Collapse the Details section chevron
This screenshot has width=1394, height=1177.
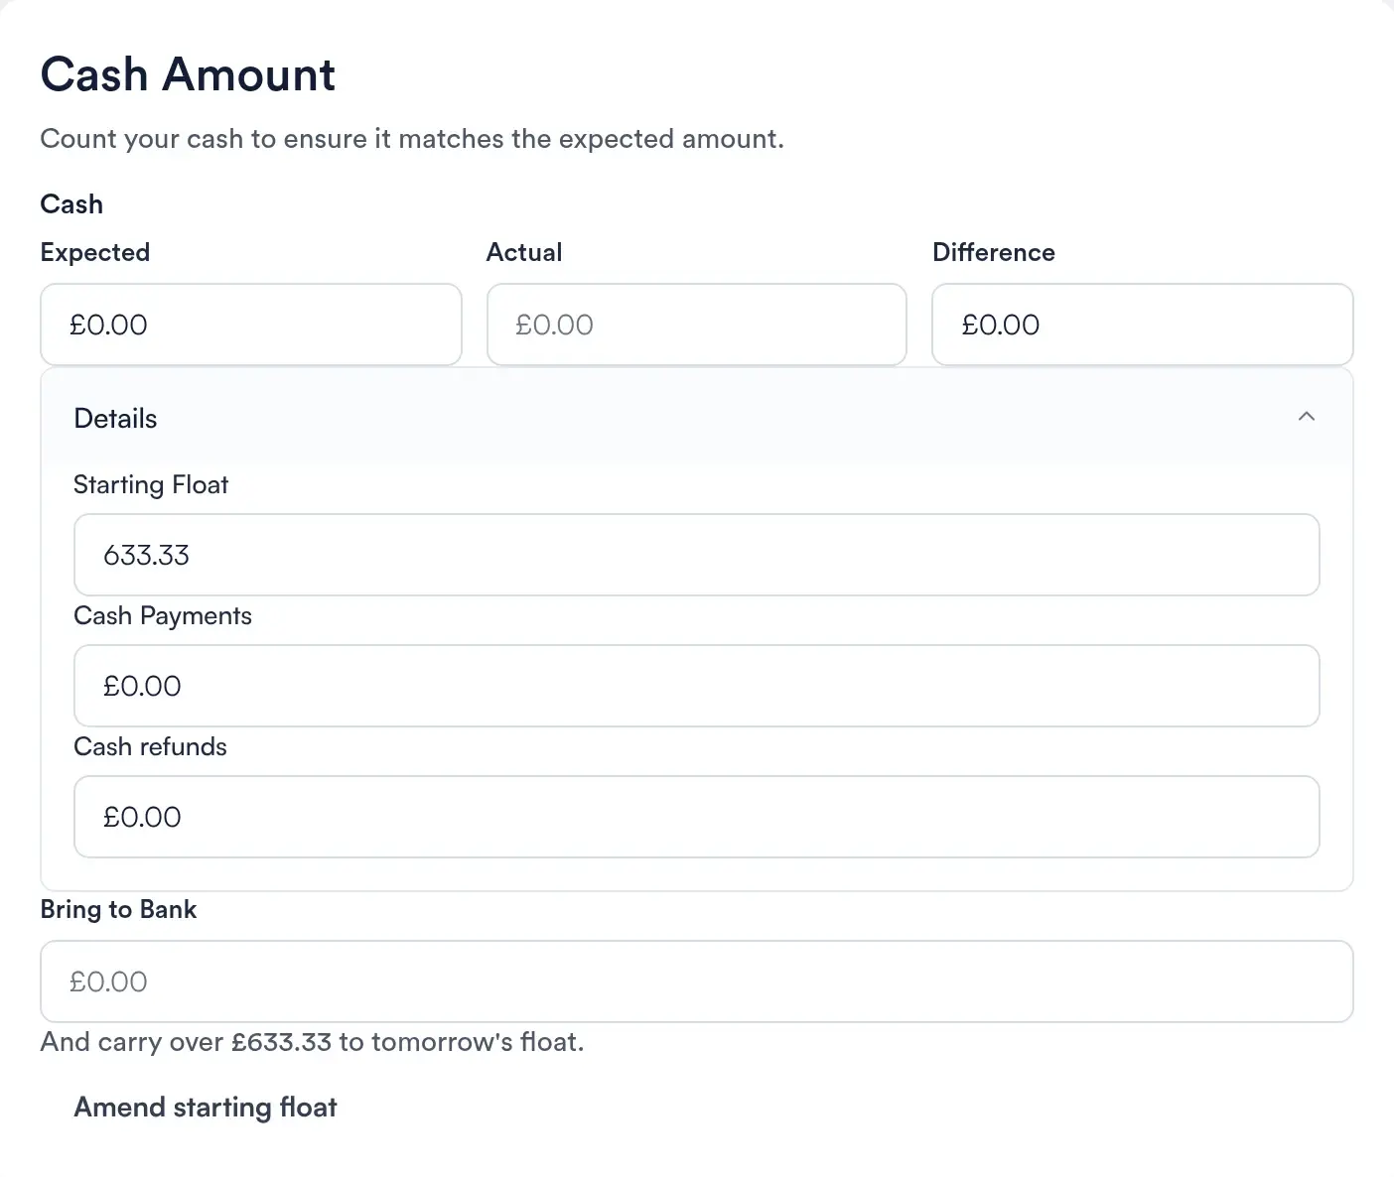1306,417
